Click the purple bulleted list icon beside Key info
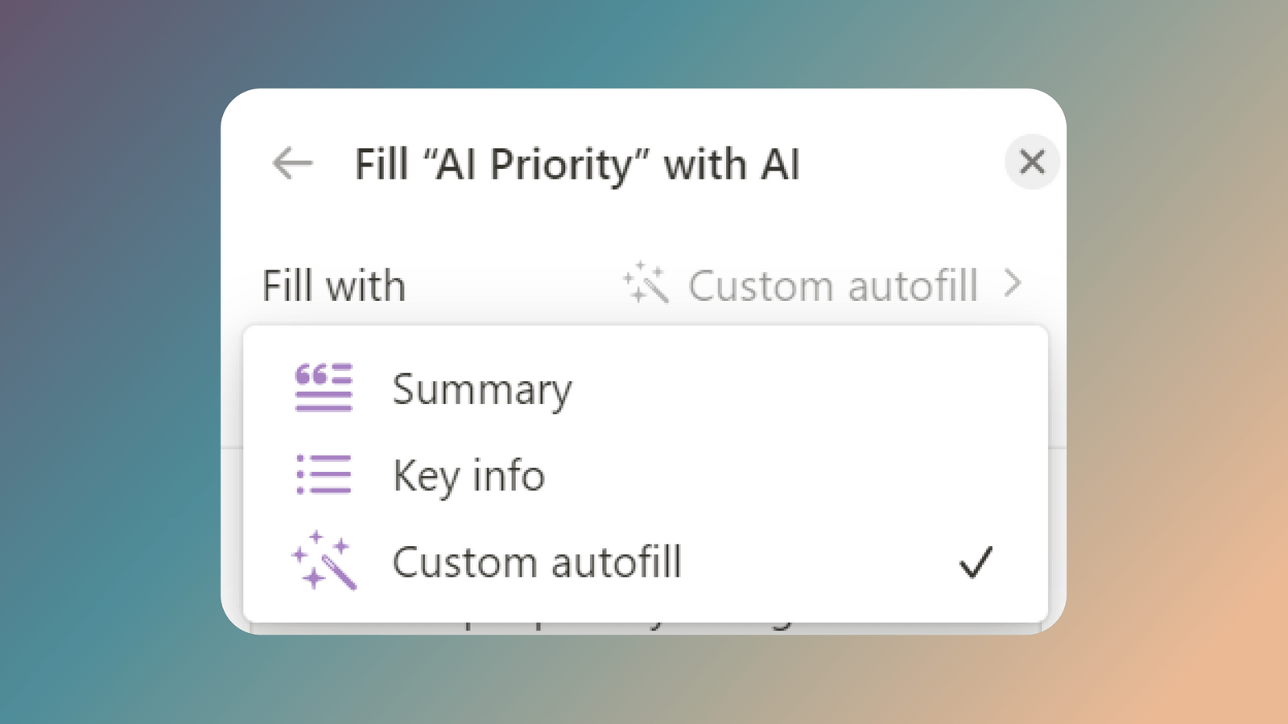 321,475
